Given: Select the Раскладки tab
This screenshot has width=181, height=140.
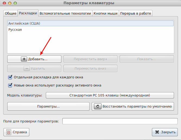Looking at the screenshot, I should pos(28,13).
